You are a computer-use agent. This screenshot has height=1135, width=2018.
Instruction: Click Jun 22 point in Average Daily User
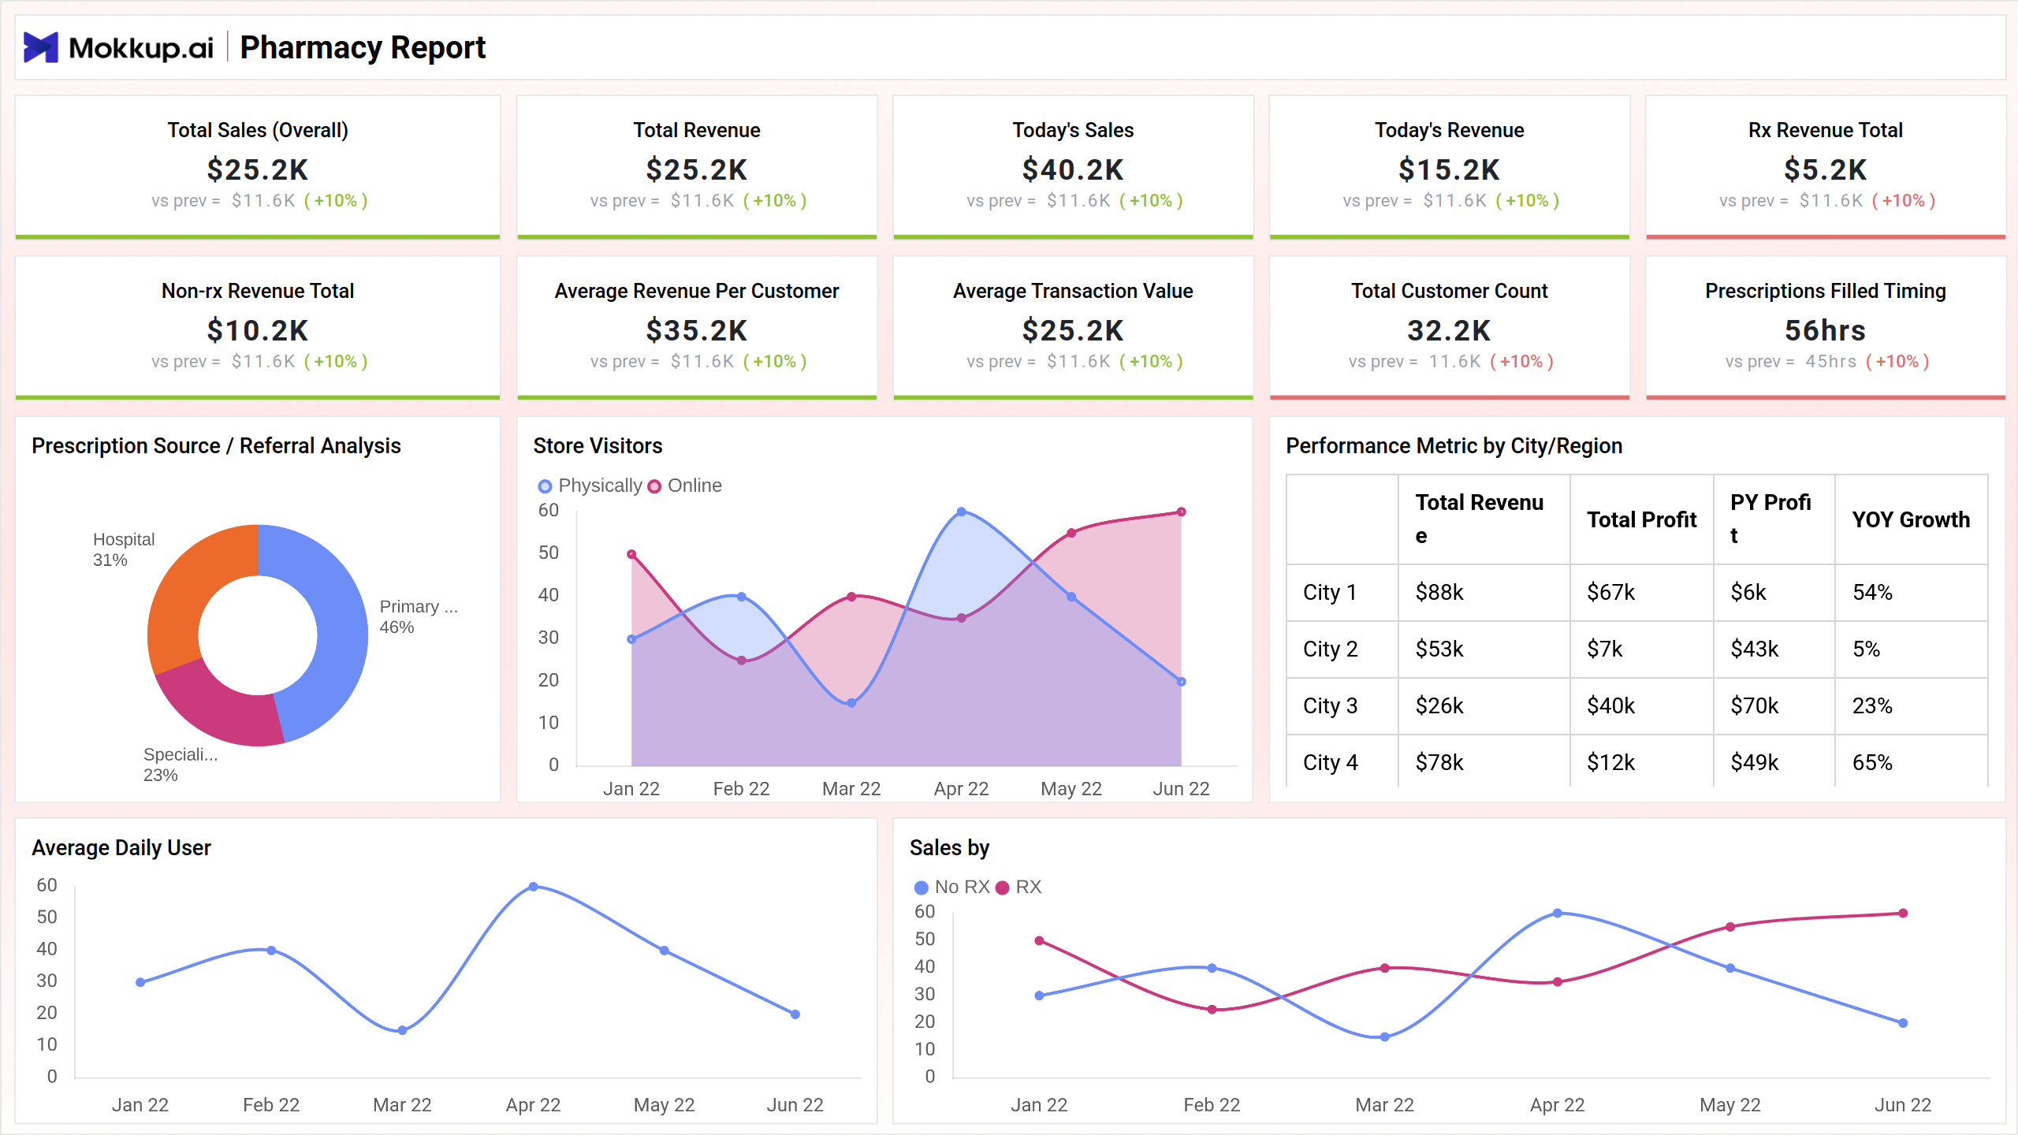tap(795, 1014)
